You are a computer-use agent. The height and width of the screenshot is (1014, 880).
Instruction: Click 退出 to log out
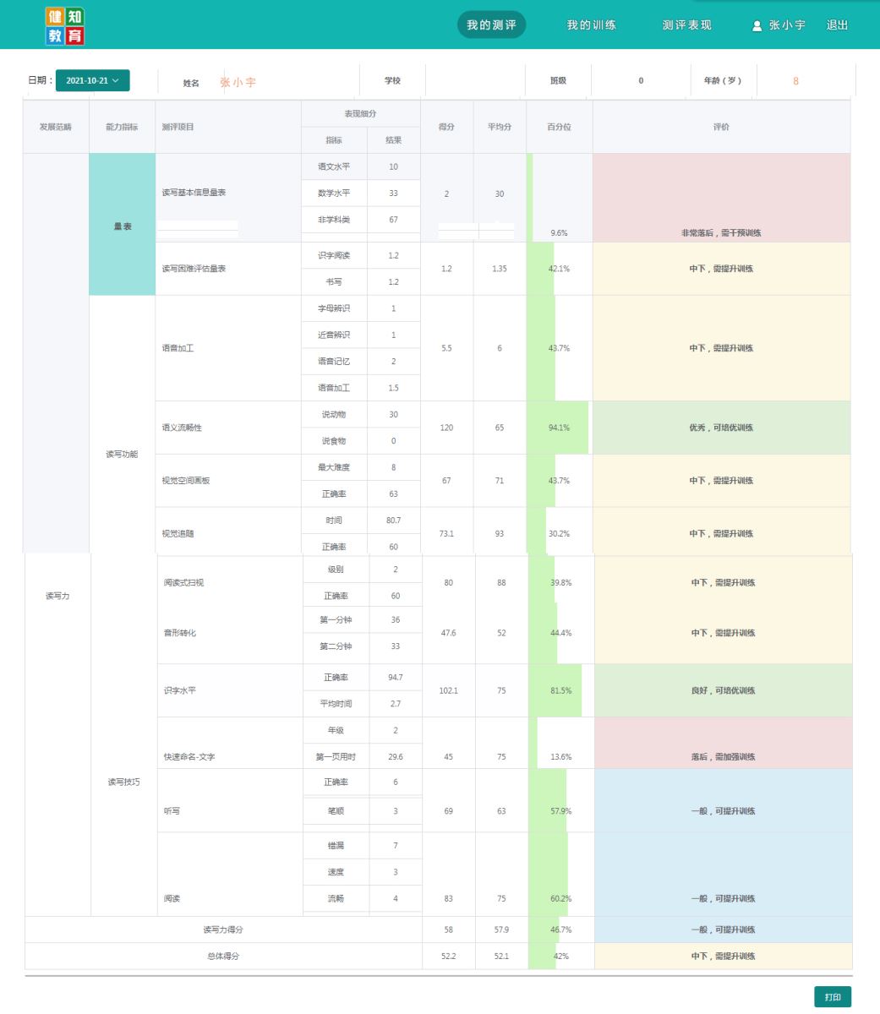(x=837, y=25)
